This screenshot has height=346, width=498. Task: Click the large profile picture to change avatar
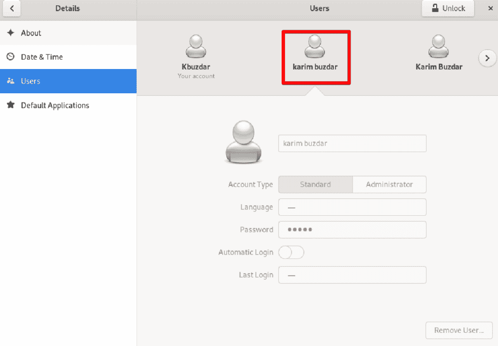(x=243, y=142)
